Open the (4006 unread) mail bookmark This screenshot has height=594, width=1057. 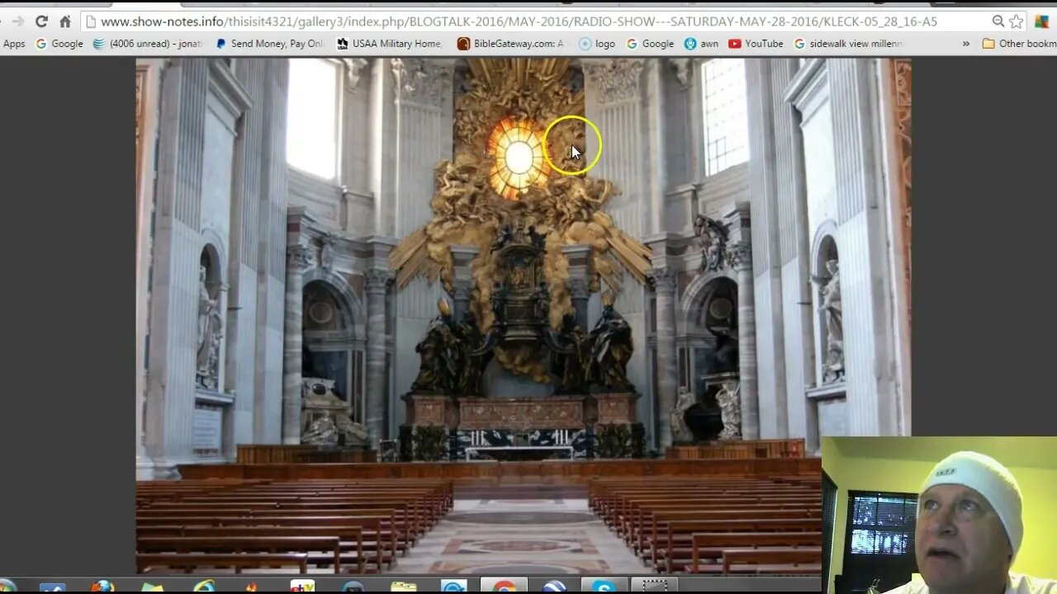[x=147, y=44]
